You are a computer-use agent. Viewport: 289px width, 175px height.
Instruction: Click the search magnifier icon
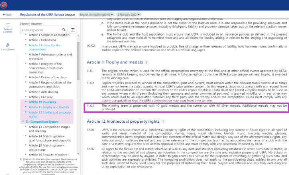point(64,30)
